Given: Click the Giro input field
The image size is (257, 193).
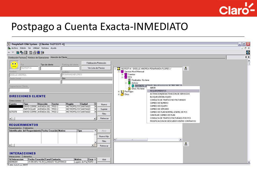Looking at the screenshot, I should coord(87,82).
